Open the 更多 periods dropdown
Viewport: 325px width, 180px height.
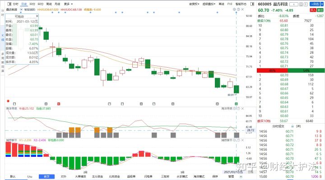[69, 4]
